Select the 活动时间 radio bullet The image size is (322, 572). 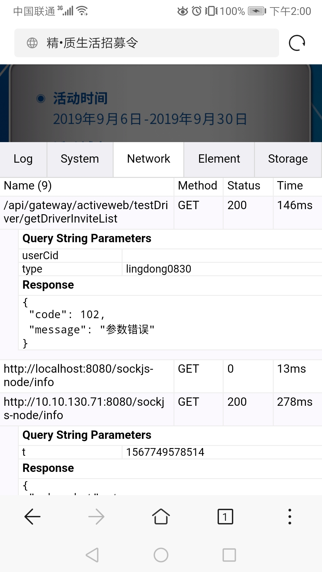tap(41, 99)
